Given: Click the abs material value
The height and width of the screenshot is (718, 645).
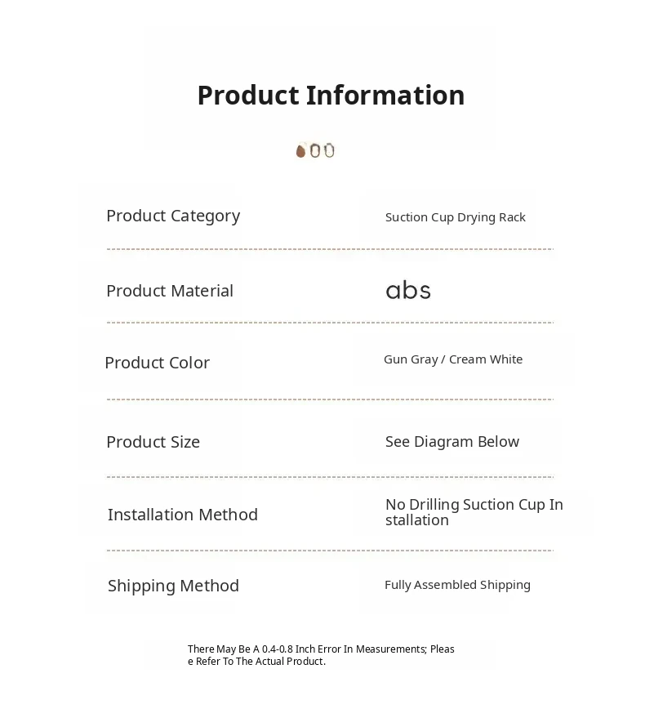Looking at the screenshot, I should 407,291.
